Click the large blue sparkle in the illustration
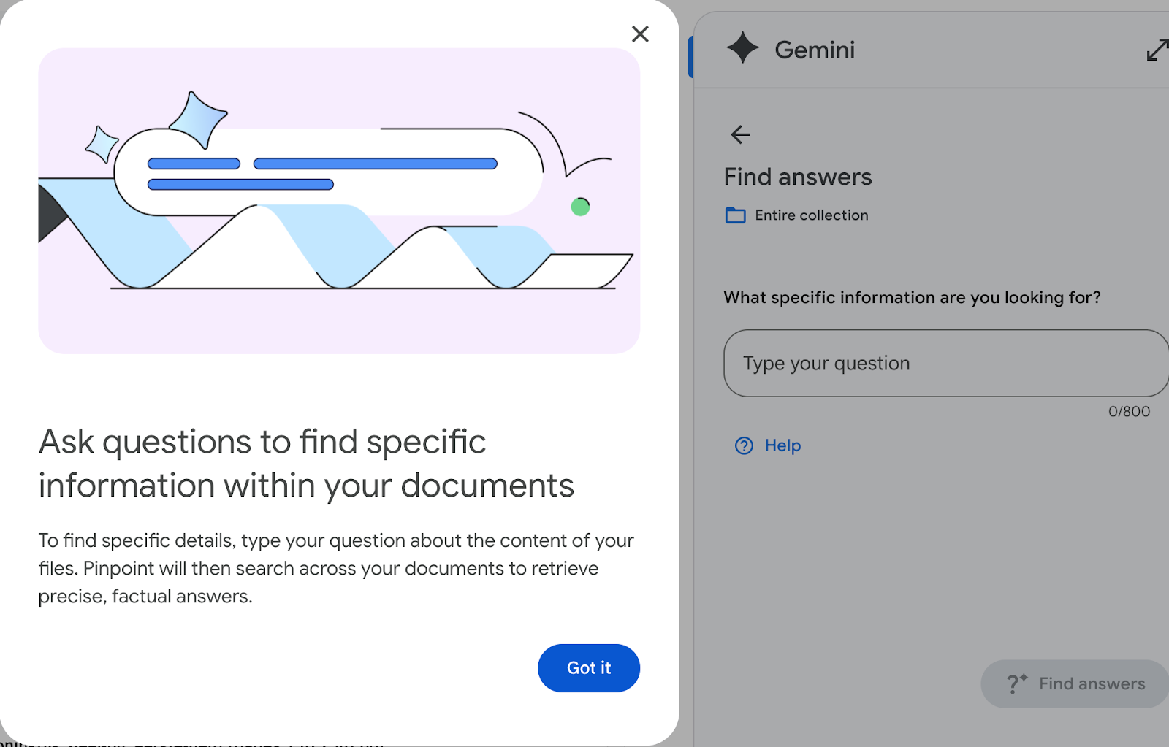1169x747 pixels. (198, 120)
